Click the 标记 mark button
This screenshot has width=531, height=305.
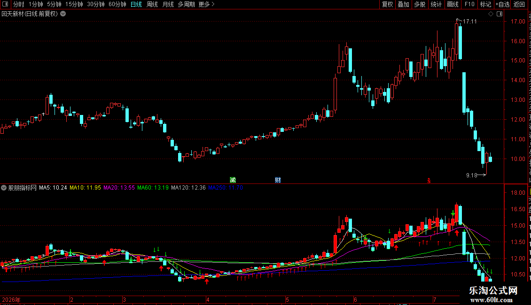[x=485, y=4]
